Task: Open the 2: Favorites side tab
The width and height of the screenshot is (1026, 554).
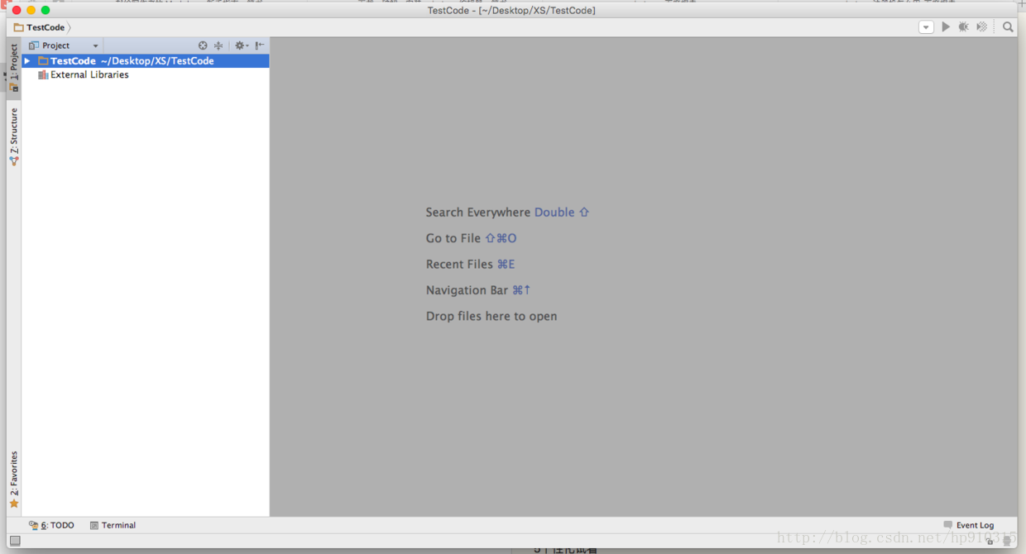Action: [x=14, y=480]
